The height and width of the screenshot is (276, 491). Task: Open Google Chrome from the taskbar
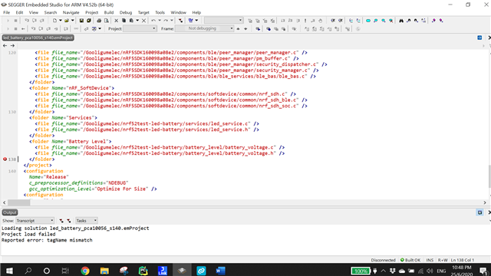[85, 271]
